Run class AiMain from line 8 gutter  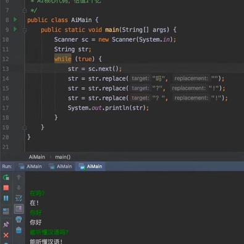click(15, 20)
